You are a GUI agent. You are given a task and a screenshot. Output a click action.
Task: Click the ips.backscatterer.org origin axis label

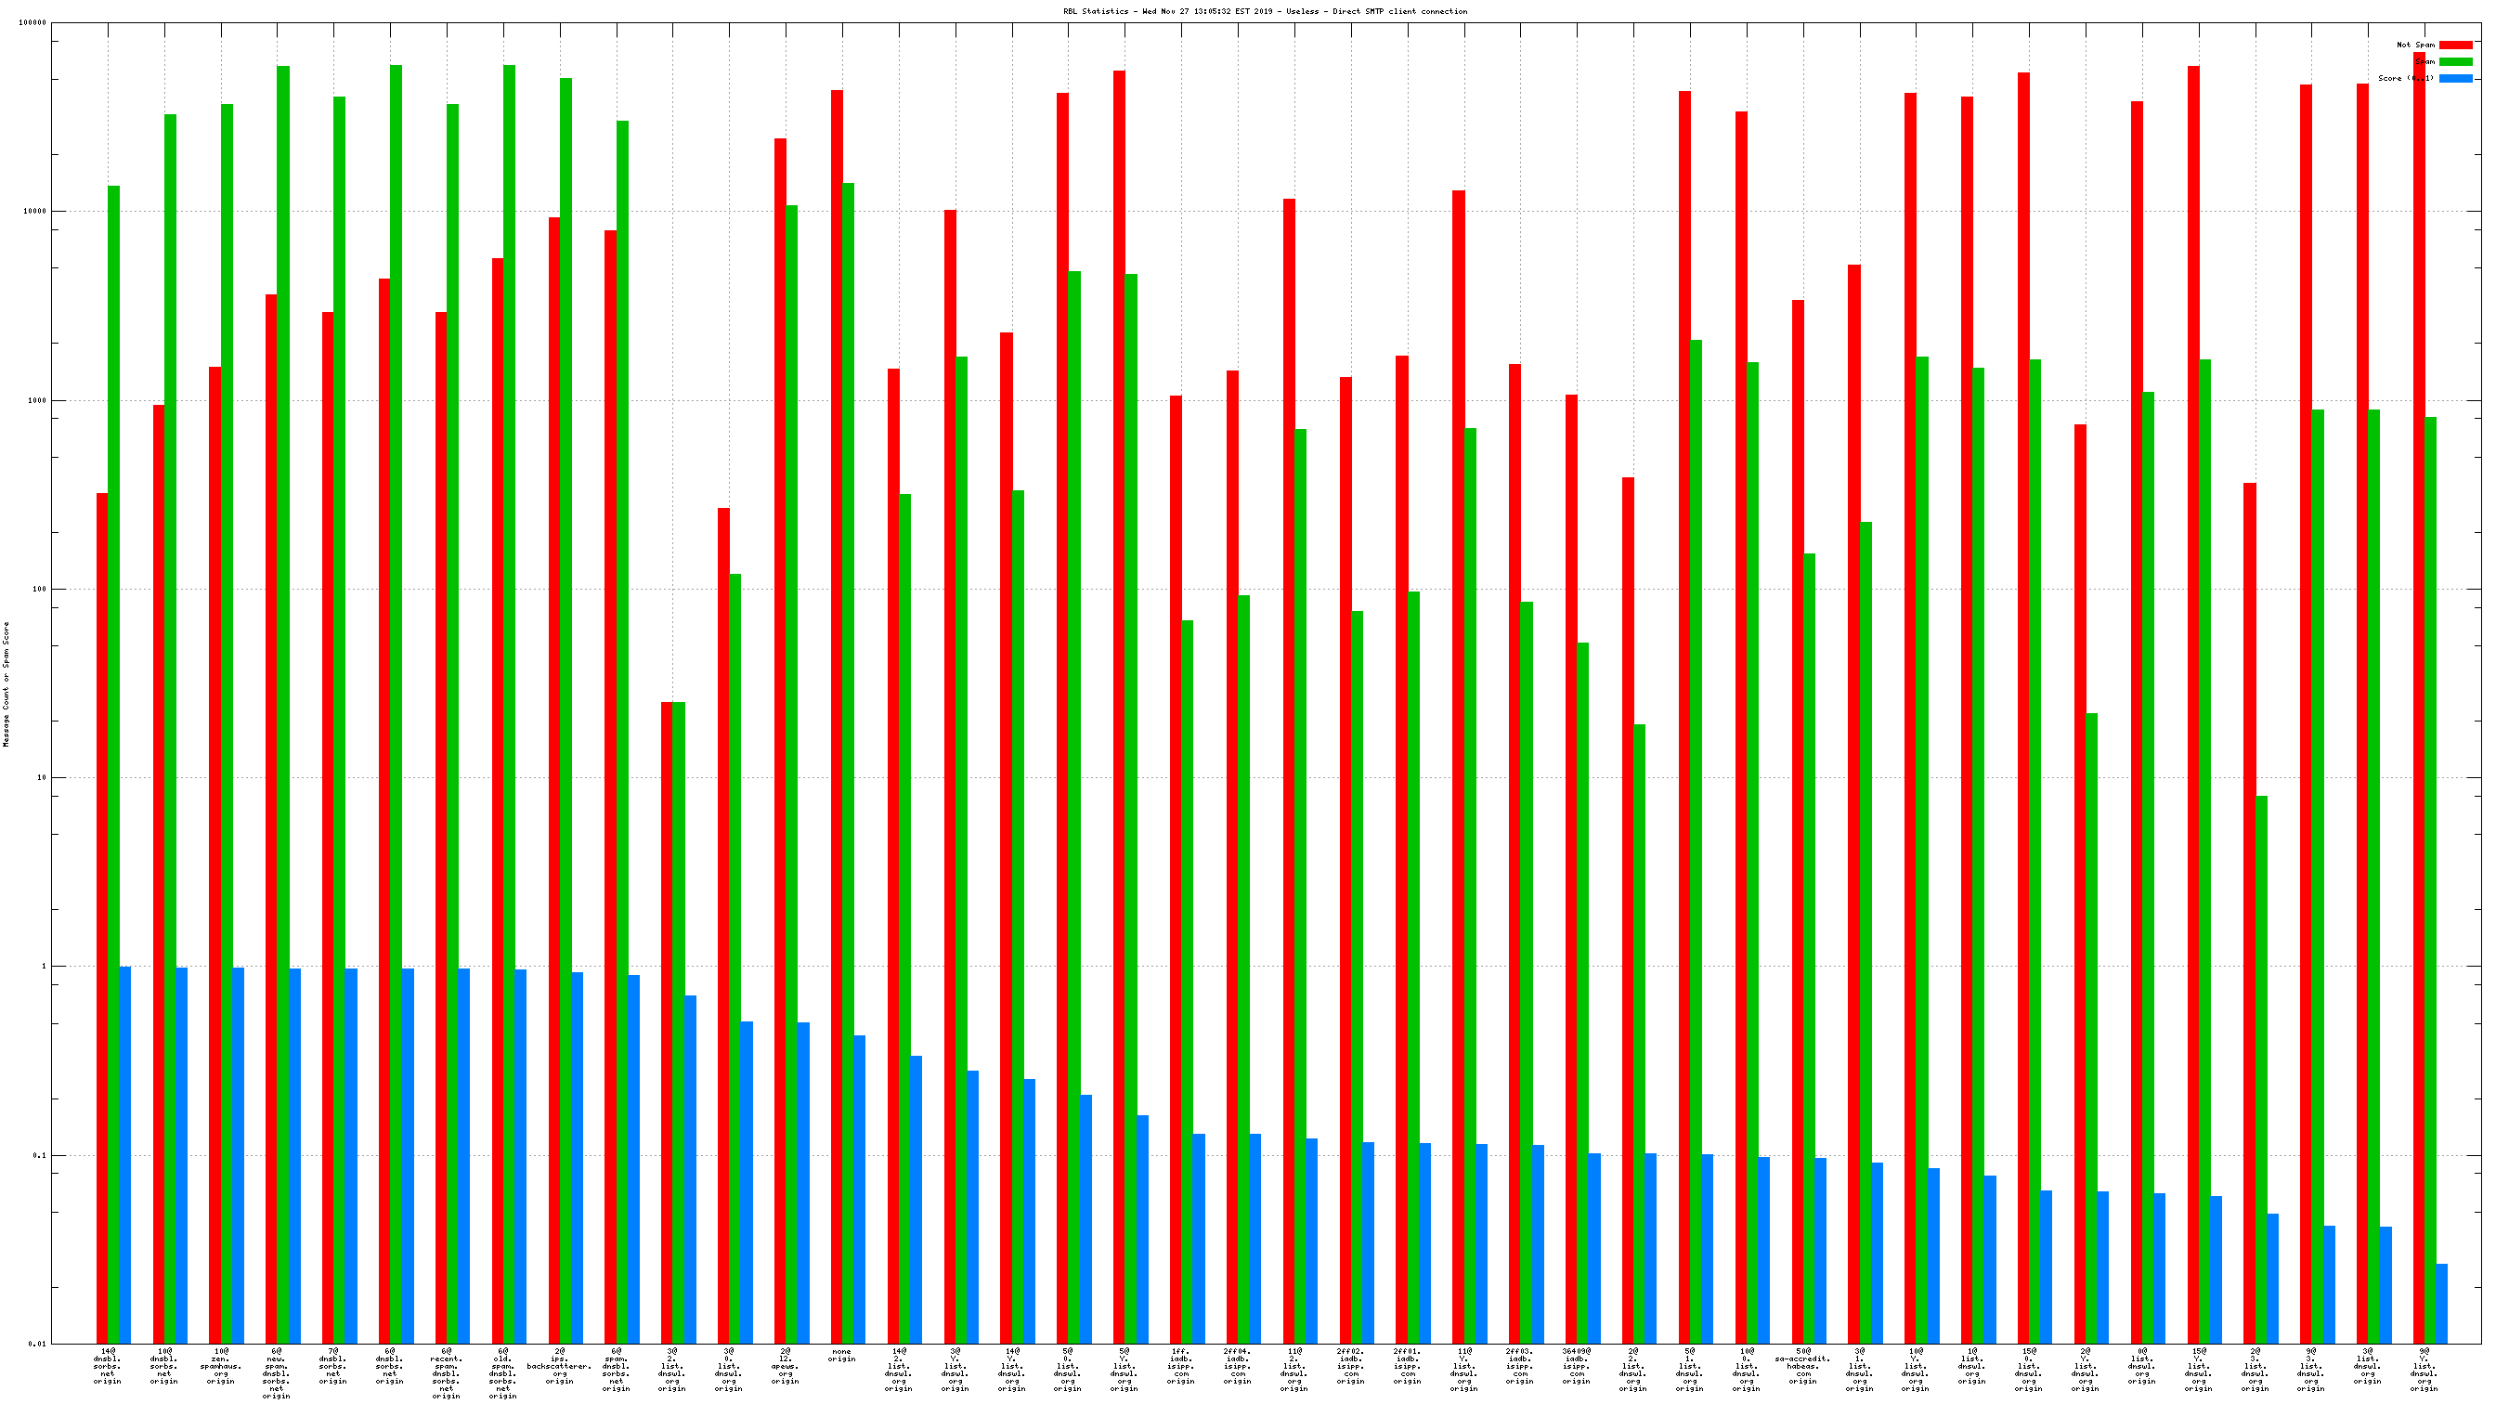pyautogui.click(x=559, y=1365)
